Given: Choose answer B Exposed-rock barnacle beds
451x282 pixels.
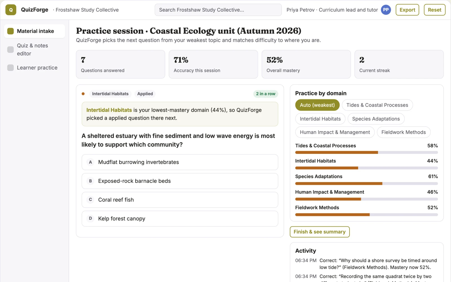Looking at the screenshot, I should coord(180,181).
